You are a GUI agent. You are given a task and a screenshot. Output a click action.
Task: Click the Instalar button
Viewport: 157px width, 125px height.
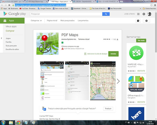coord(113,54)
